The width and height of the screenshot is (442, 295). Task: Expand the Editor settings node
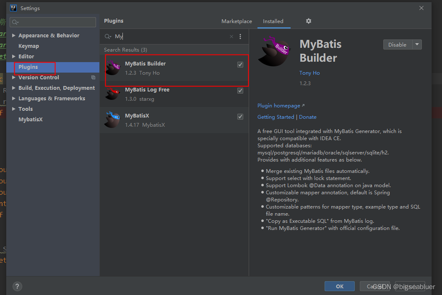coord(13,56)
